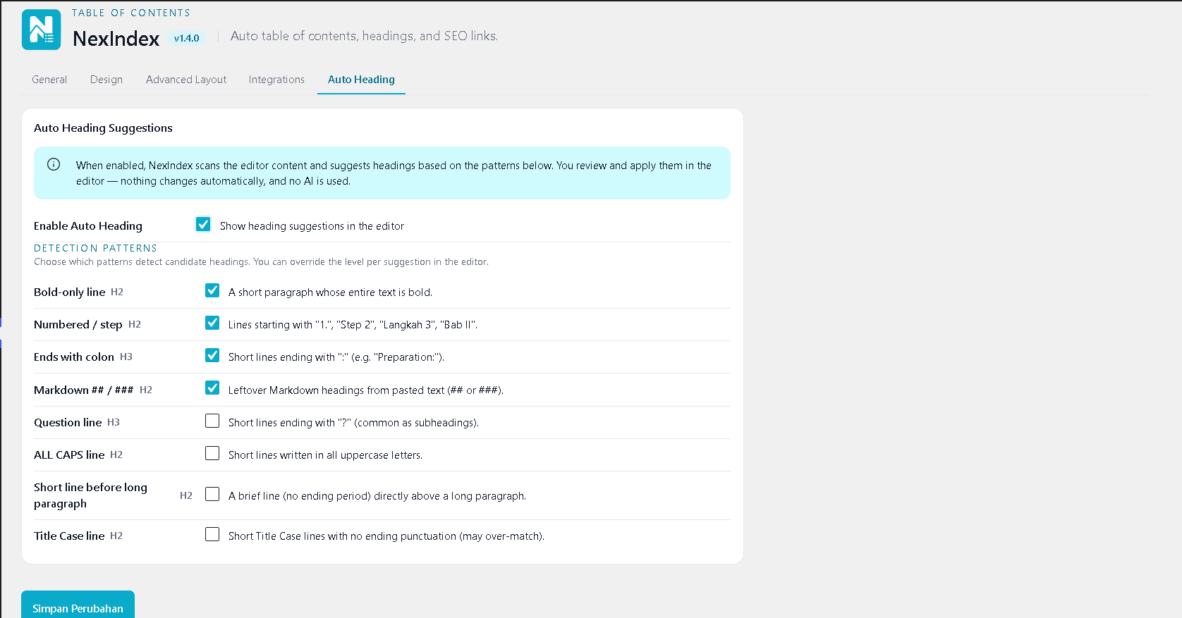The width and height of the screenshot is (1182, 618).
Task: Click the info icon in notice box
Action: click(54, 164)
